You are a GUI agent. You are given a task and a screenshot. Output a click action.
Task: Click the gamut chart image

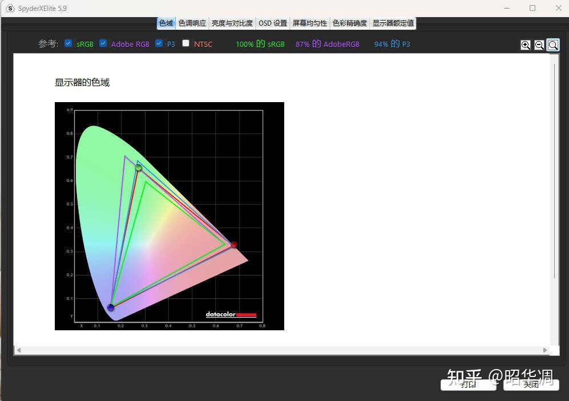(170, 216)
